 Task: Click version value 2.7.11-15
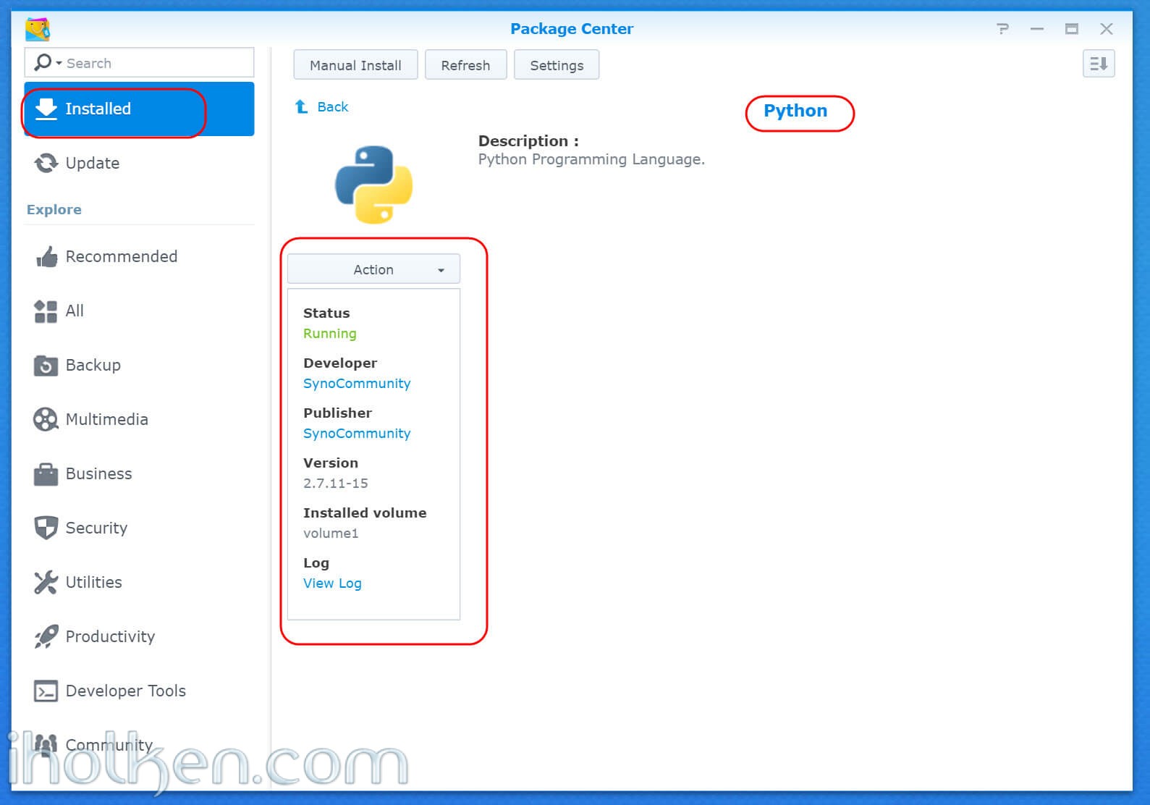point(336,483)
